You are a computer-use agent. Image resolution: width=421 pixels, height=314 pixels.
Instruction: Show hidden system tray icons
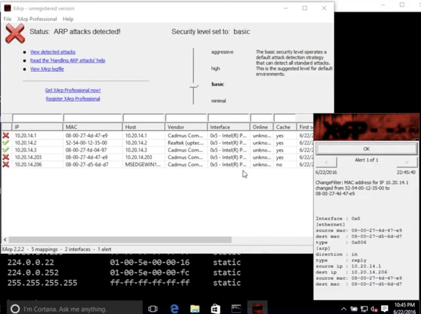(x=343, y=309)
